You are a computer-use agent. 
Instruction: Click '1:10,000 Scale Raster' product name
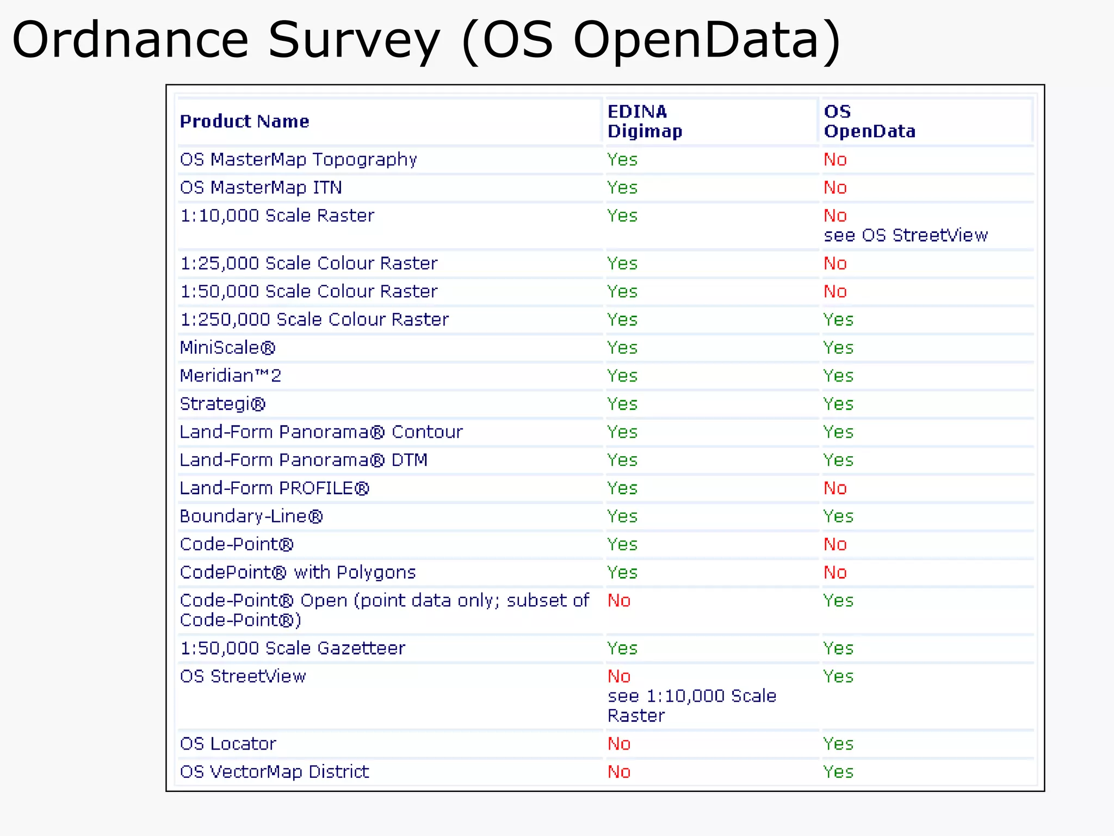click(277, 216)
